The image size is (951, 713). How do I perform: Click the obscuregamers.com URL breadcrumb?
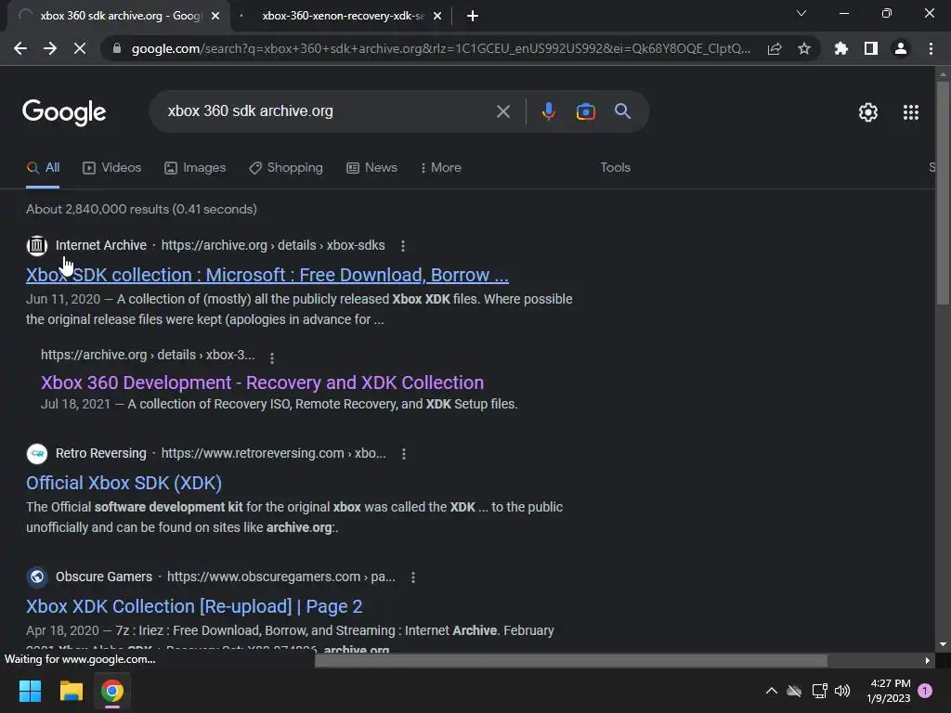click(281, 577)
